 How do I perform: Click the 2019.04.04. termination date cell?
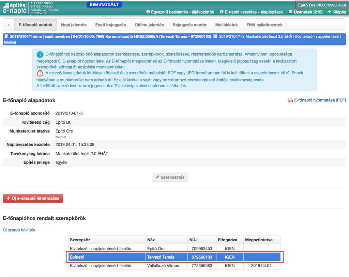pos(262,266)
